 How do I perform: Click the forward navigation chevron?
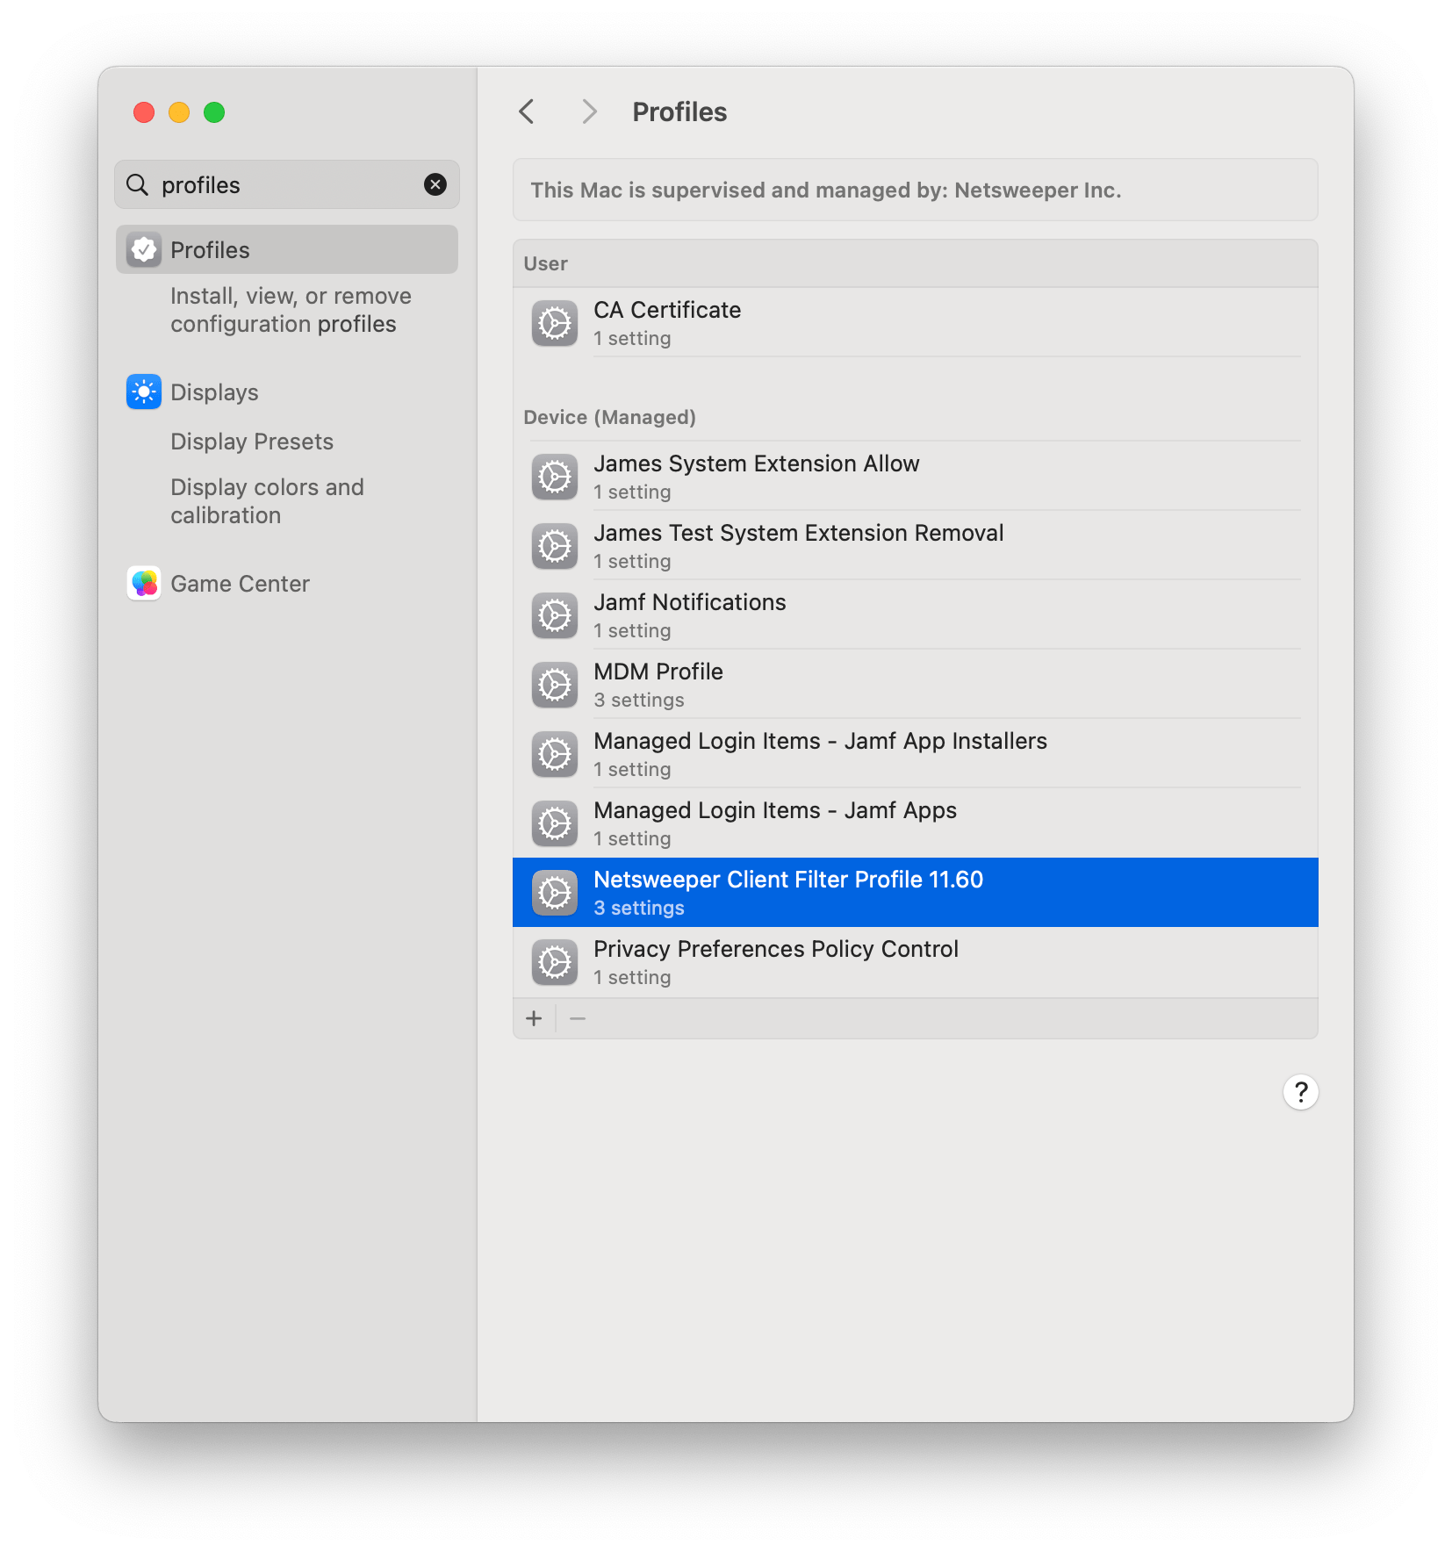(589, 111)
